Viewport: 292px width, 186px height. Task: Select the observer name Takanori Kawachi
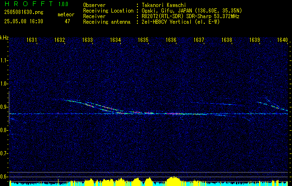[x=163, y=5]
